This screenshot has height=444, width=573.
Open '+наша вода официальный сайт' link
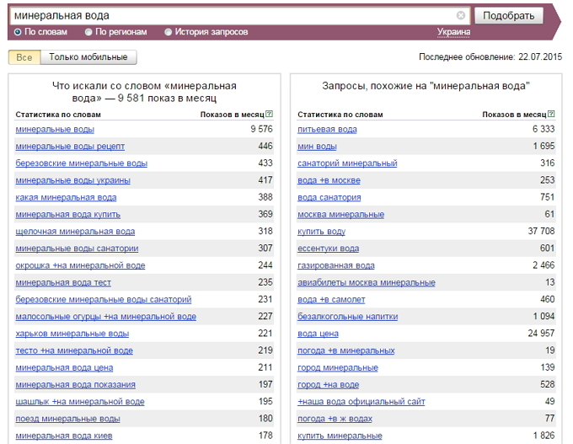[x=361, y=402]
